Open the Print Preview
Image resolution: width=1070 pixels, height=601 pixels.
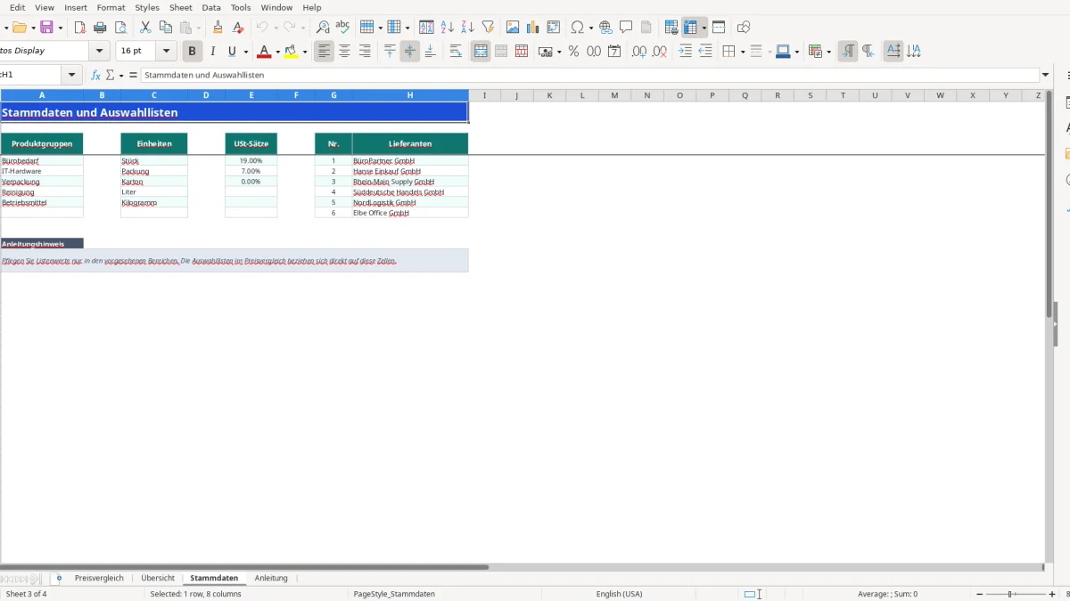coord(120,28)
